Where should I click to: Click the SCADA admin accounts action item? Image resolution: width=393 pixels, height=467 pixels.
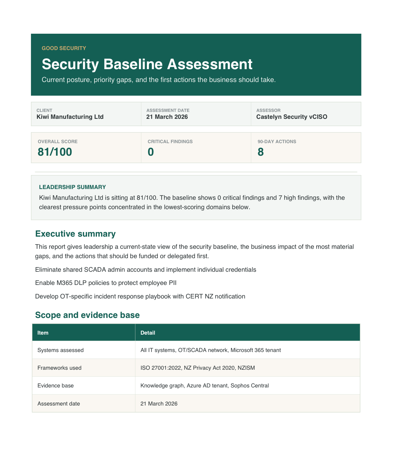[145, 270]
